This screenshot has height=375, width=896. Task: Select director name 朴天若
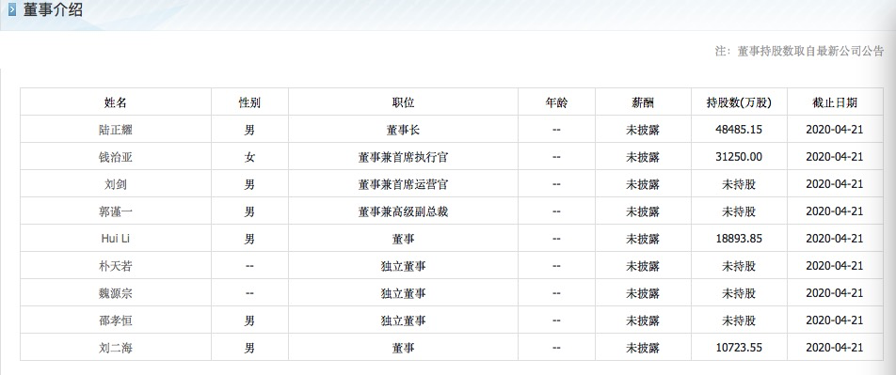coord(116,266)
